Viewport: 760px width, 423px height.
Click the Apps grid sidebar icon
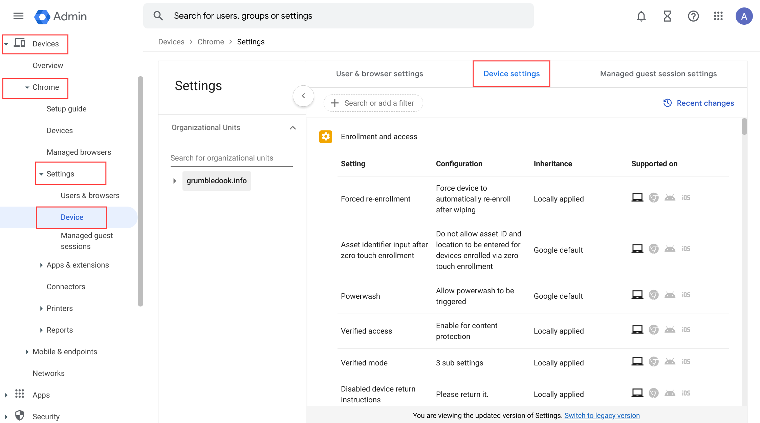tap(20, 394)
